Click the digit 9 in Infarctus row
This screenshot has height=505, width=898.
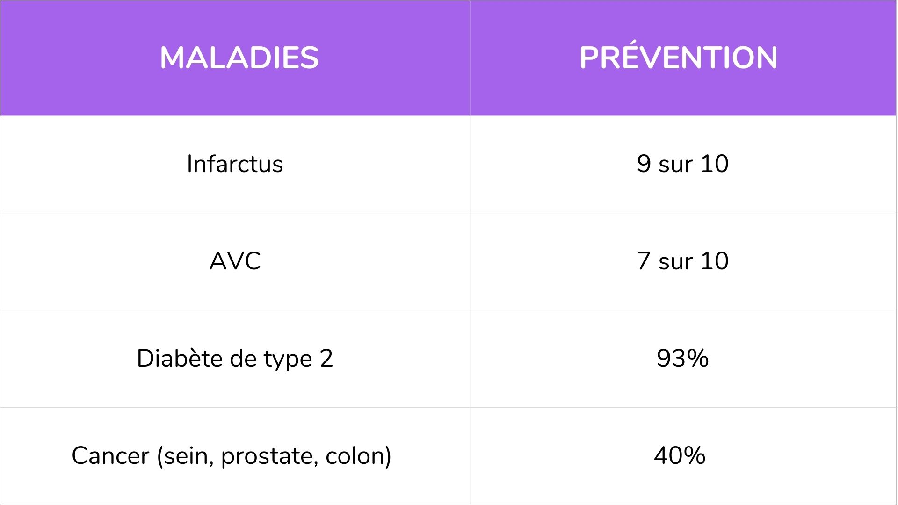644,164
